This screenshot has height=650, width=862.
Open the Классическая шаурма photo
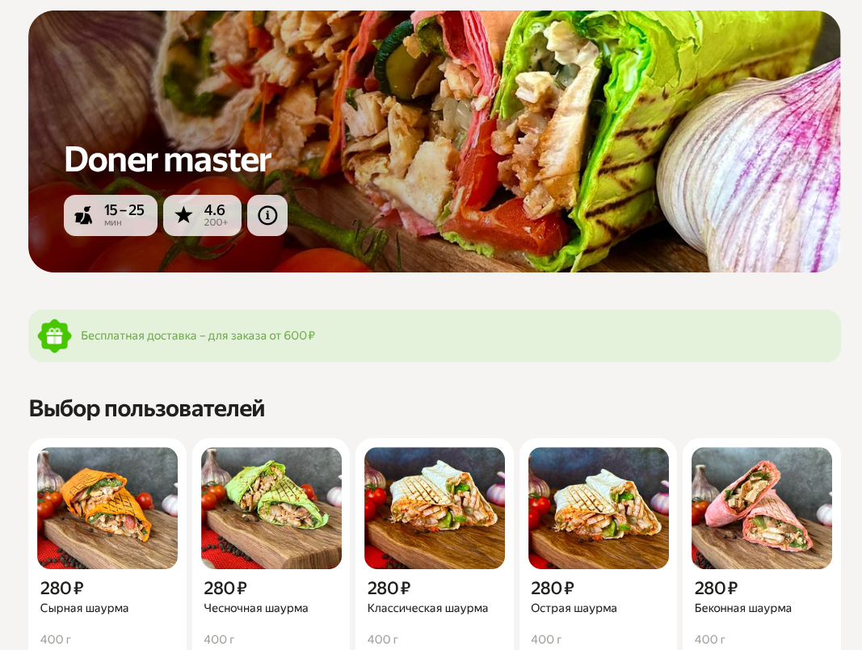(x=435, y=509)
